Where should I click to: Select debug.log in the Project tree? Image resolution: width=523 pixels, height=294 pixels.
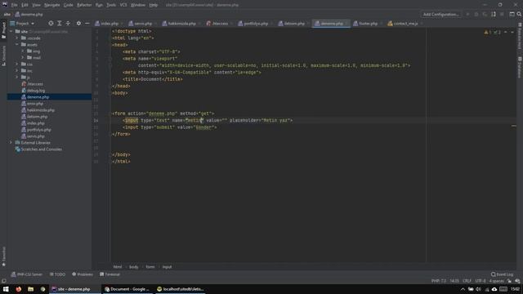click(36, 91)
